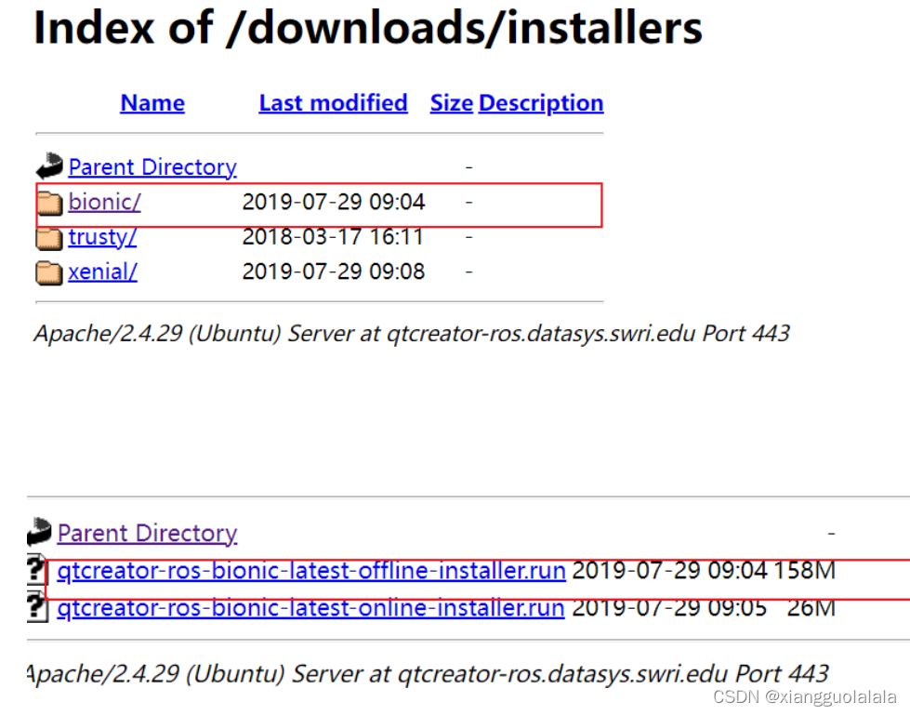Open the bionic/ directory link
Viewport: 910px width, 715px height.
tap(103, 202)
